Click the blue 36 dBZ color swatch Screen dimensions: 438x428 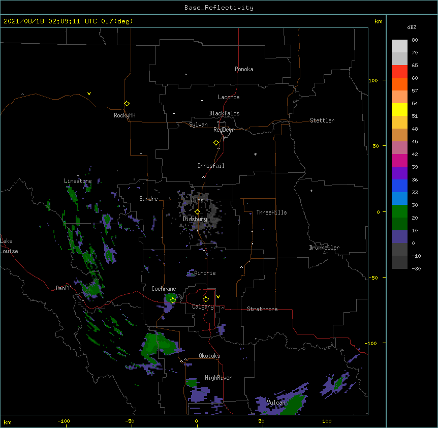coord(399,186)
